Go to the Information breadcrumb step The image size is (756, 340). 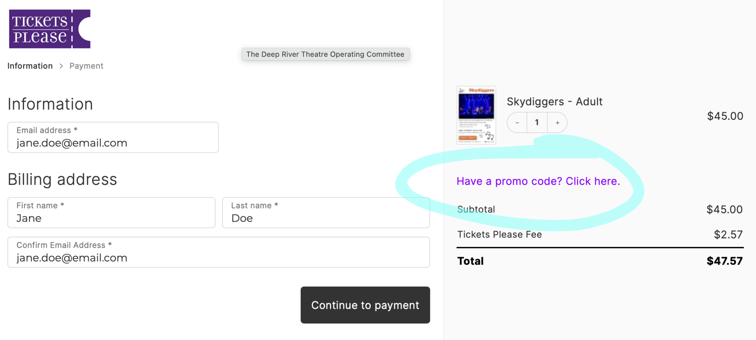tap(30, 66)
